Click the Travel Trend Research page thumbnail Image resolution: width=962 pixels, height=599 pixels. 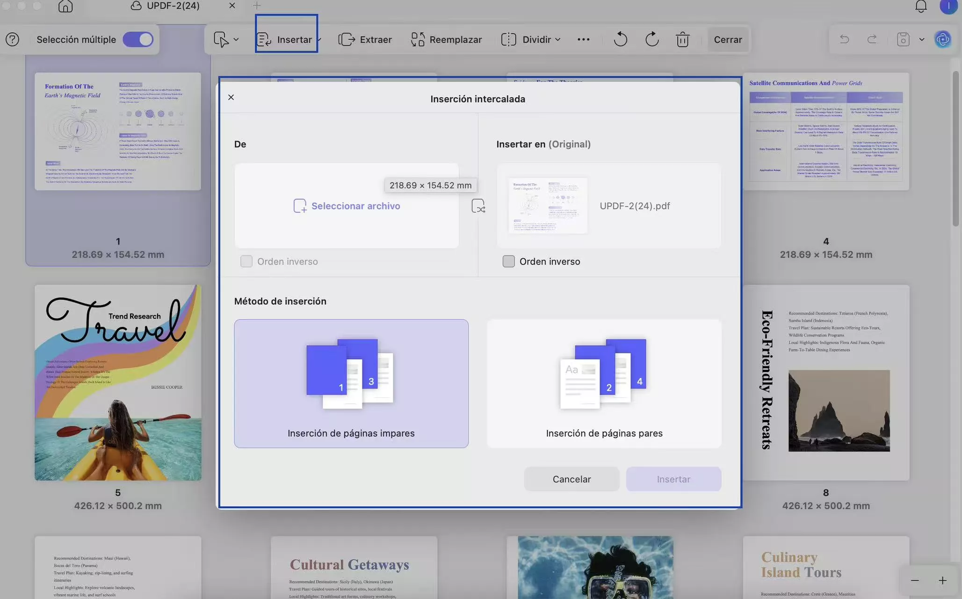click(118, 382)
